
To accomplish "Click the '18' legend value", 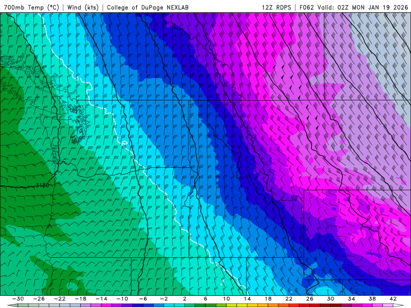I will pos(268,299).
